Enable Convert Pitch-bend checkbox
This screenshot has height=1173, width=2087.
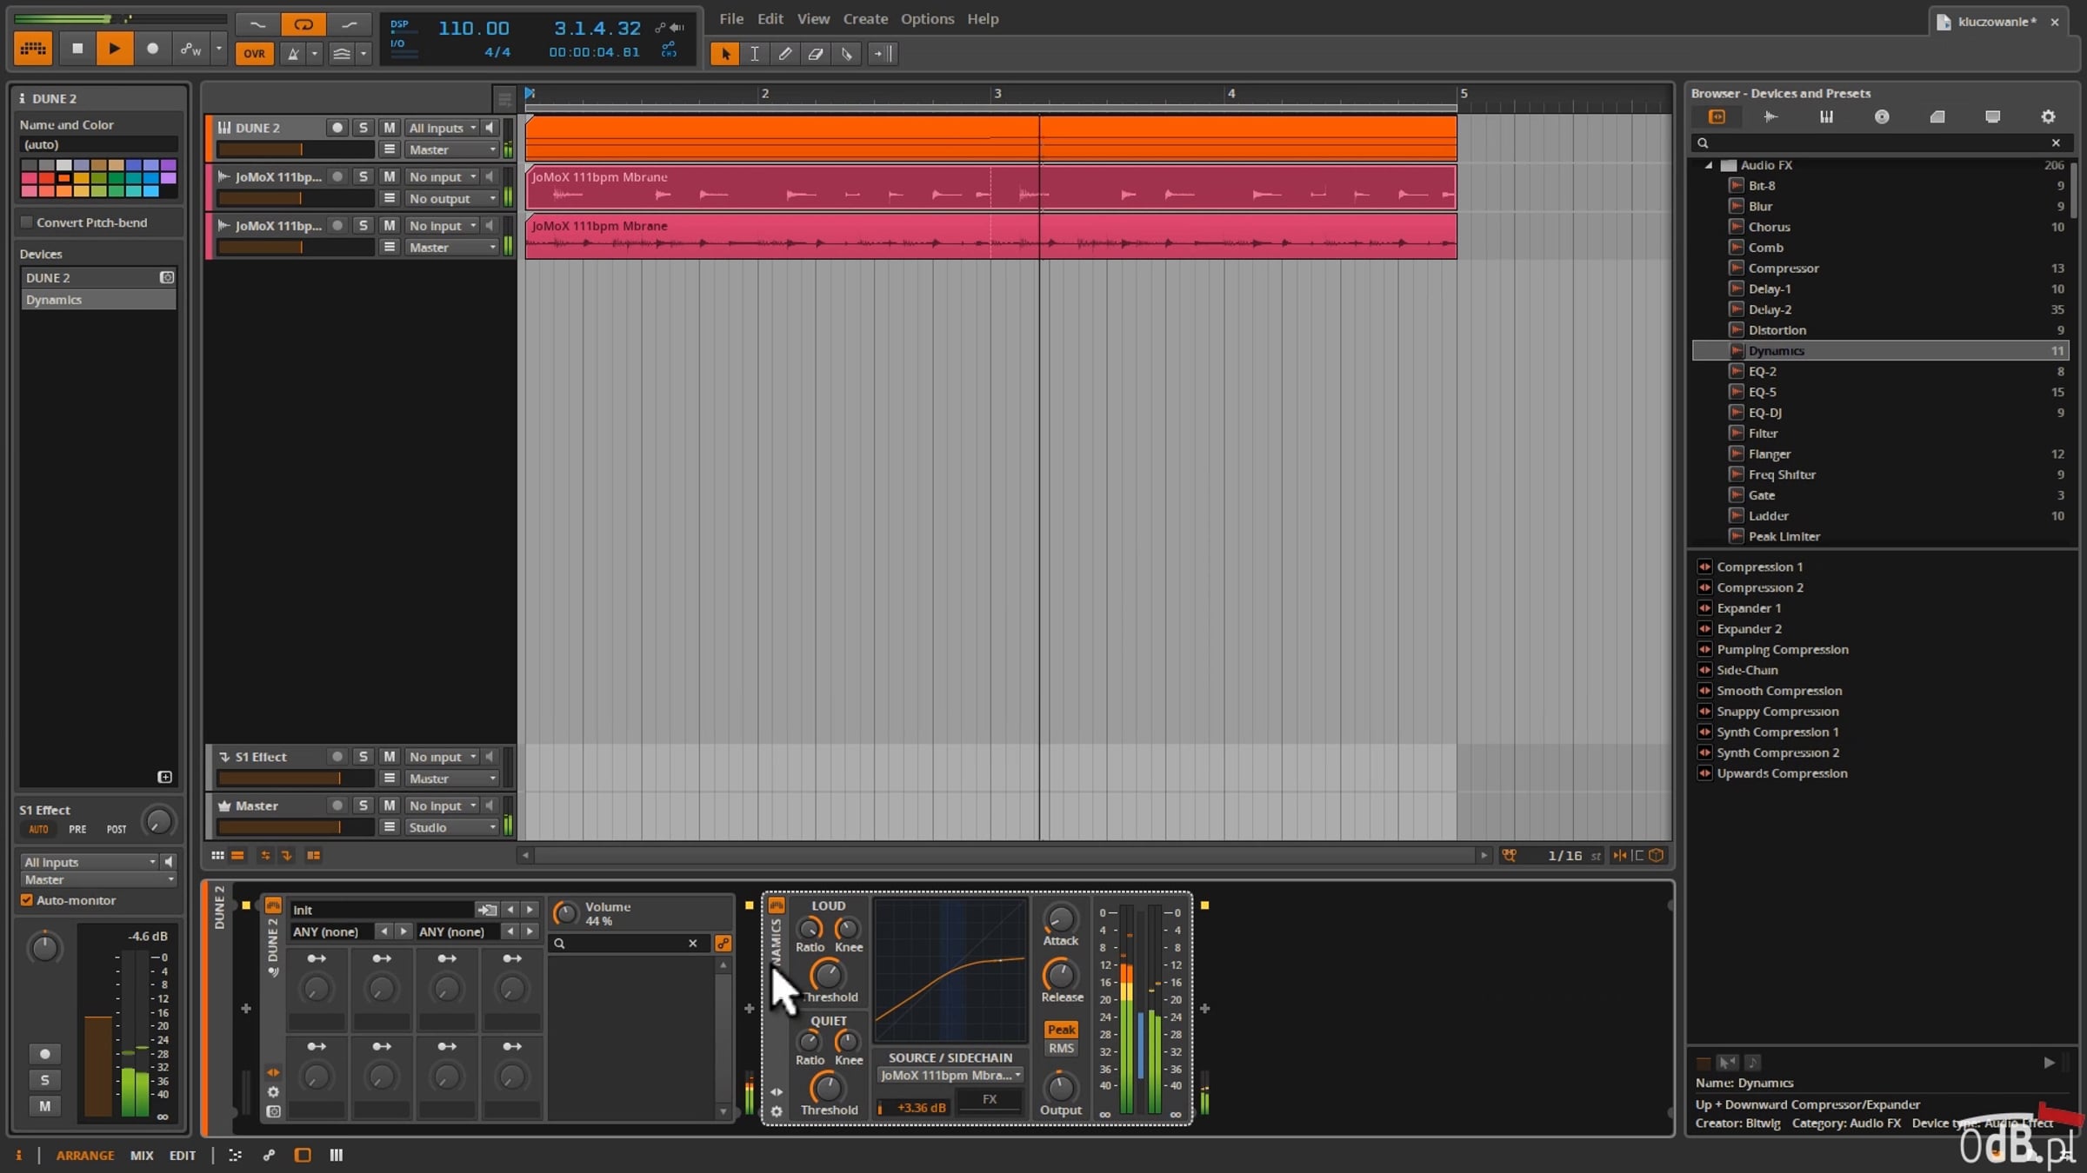pos(27,222)
